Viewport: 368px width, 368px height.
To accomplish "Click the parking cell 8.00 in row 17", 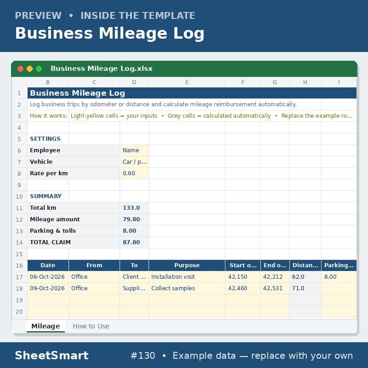I will pos(339,277).
